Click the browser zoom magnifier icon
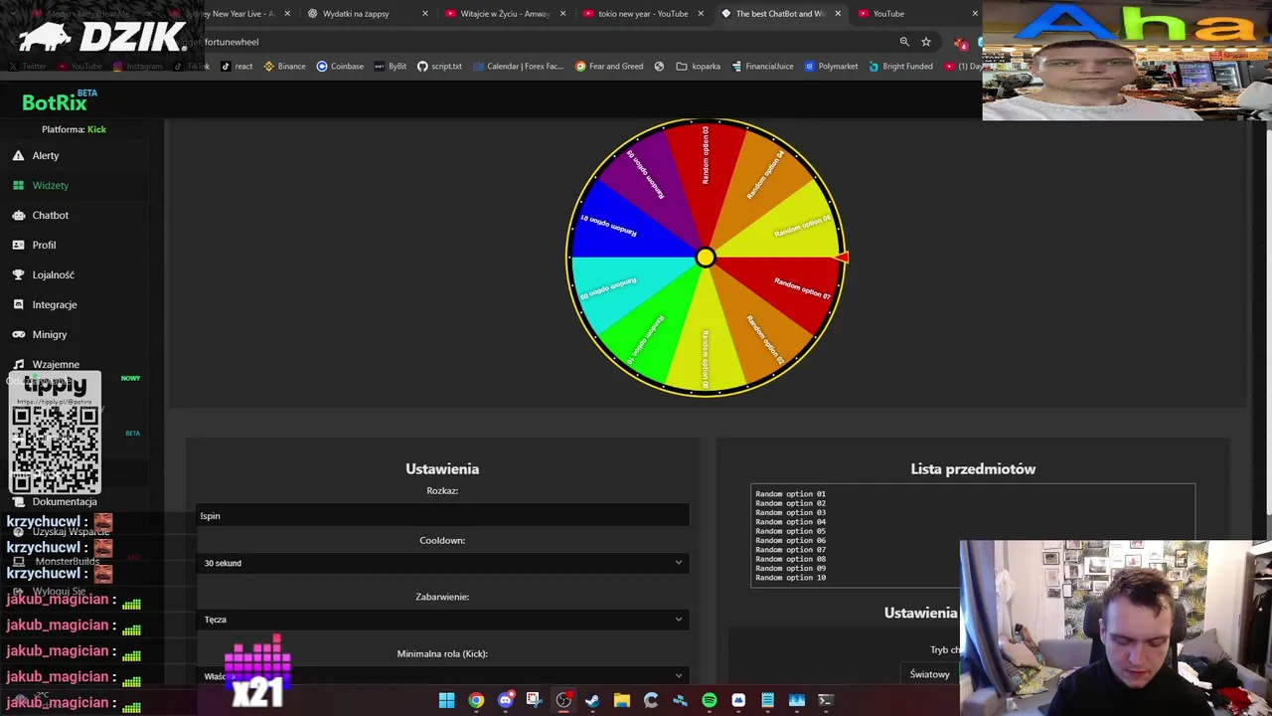The width and height of the screenshot is (1272, 716). 904,42
